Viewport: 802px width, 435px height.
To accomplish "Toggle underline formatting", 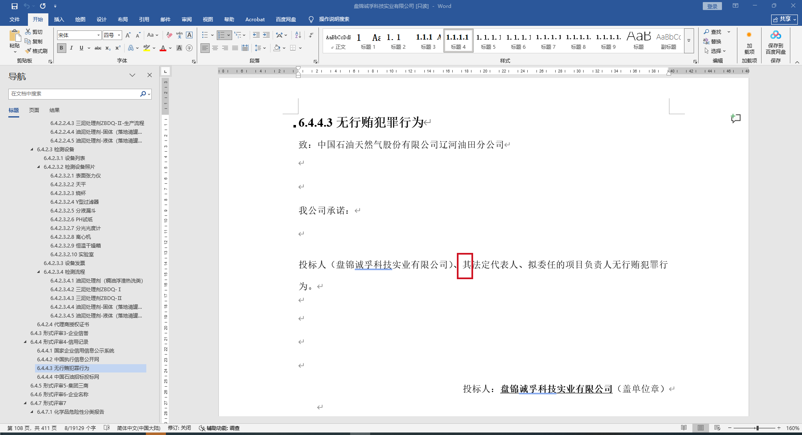I will coord(81,48).
